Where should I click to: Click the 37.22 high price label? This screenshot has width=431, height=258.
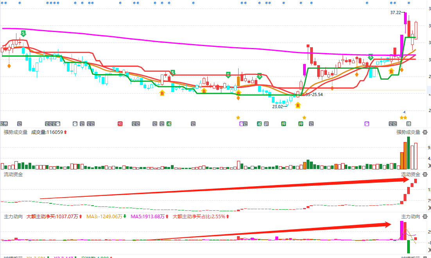click(x=395, y=12)
